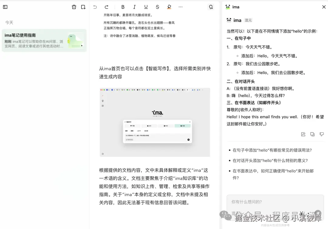Open the ima笔记使用指南 note
328x229 pixels.
pos(44,41)
